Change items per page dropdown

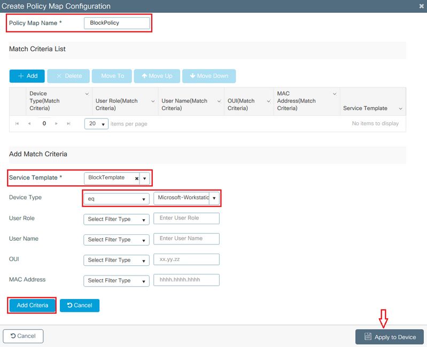point(96,124)
